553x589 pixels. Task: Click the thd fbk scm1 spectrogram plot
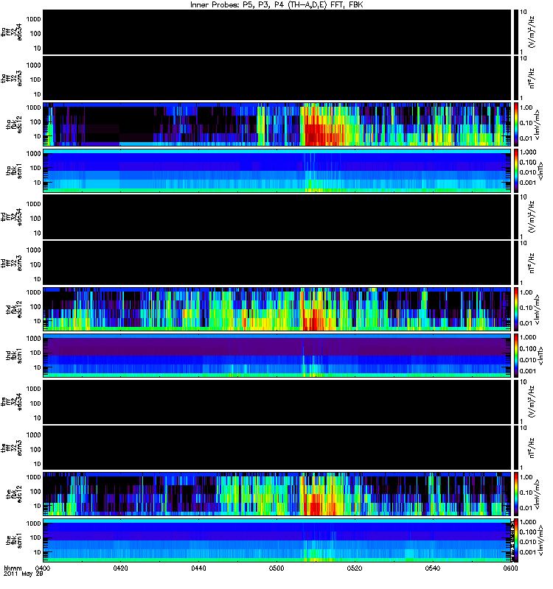(276, 355)
